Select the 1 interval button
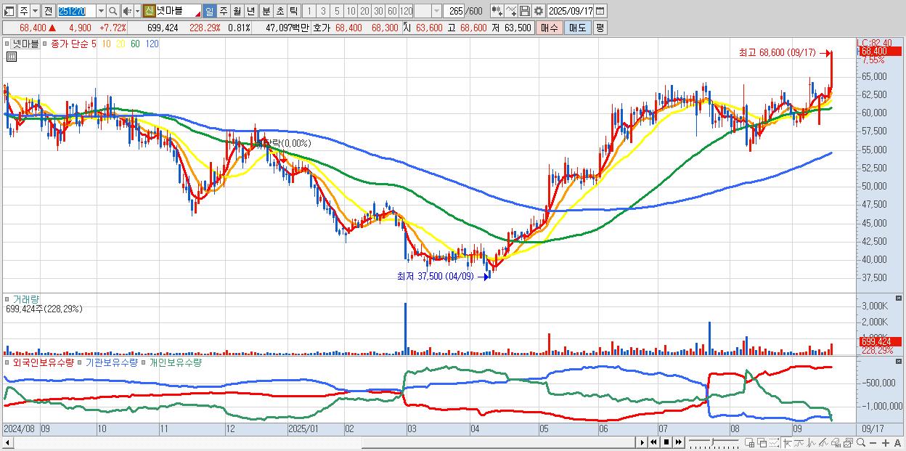Viewport: 906px width, 451px height. pyautogui.click(x=309, y=11)
